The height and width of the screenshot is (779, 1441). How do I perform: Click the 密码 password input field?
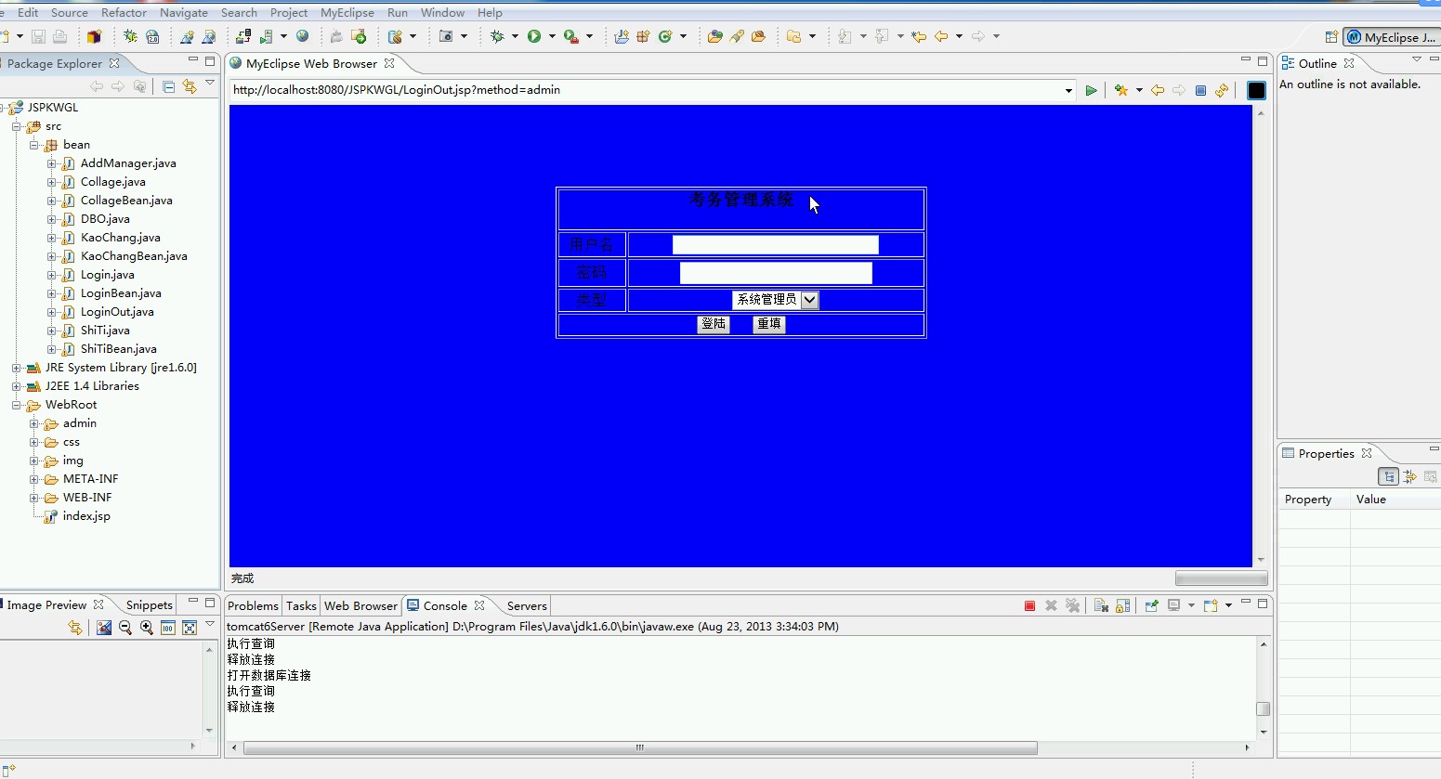tap(776, 272)
